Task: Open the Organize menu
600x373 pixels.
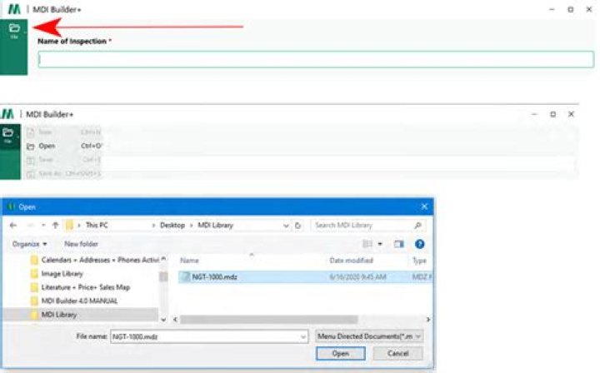Action: [29, 244]
